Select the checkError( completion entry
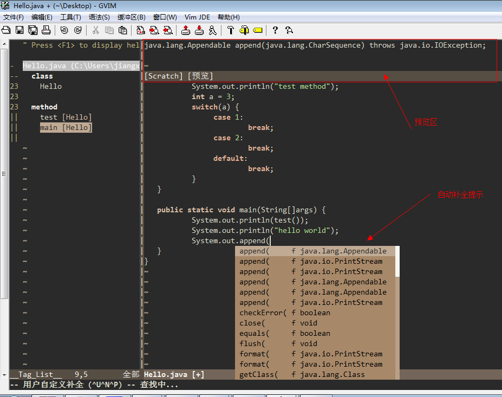Viewport: 502px width, 397px height. [x=262, y=313]
